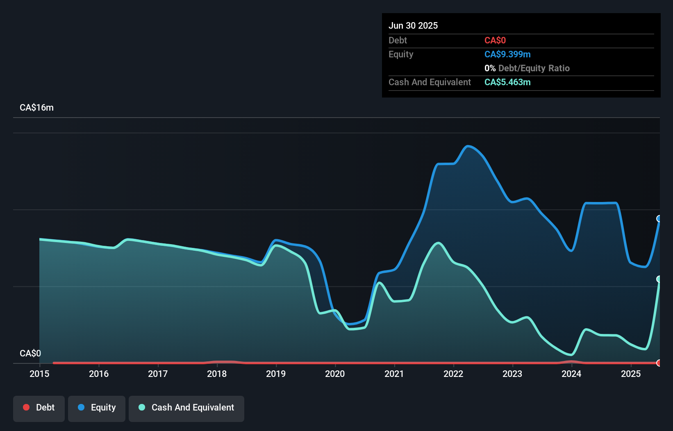Click the Jun 30 2025 tooltip date
The width and height of the screenshot is (673, 431).
tap(413, 25)
